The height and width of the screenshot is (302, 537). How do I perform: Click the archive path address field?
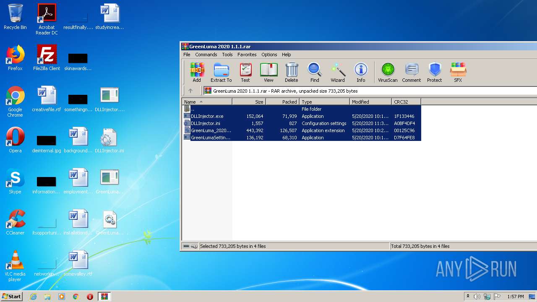370,91
